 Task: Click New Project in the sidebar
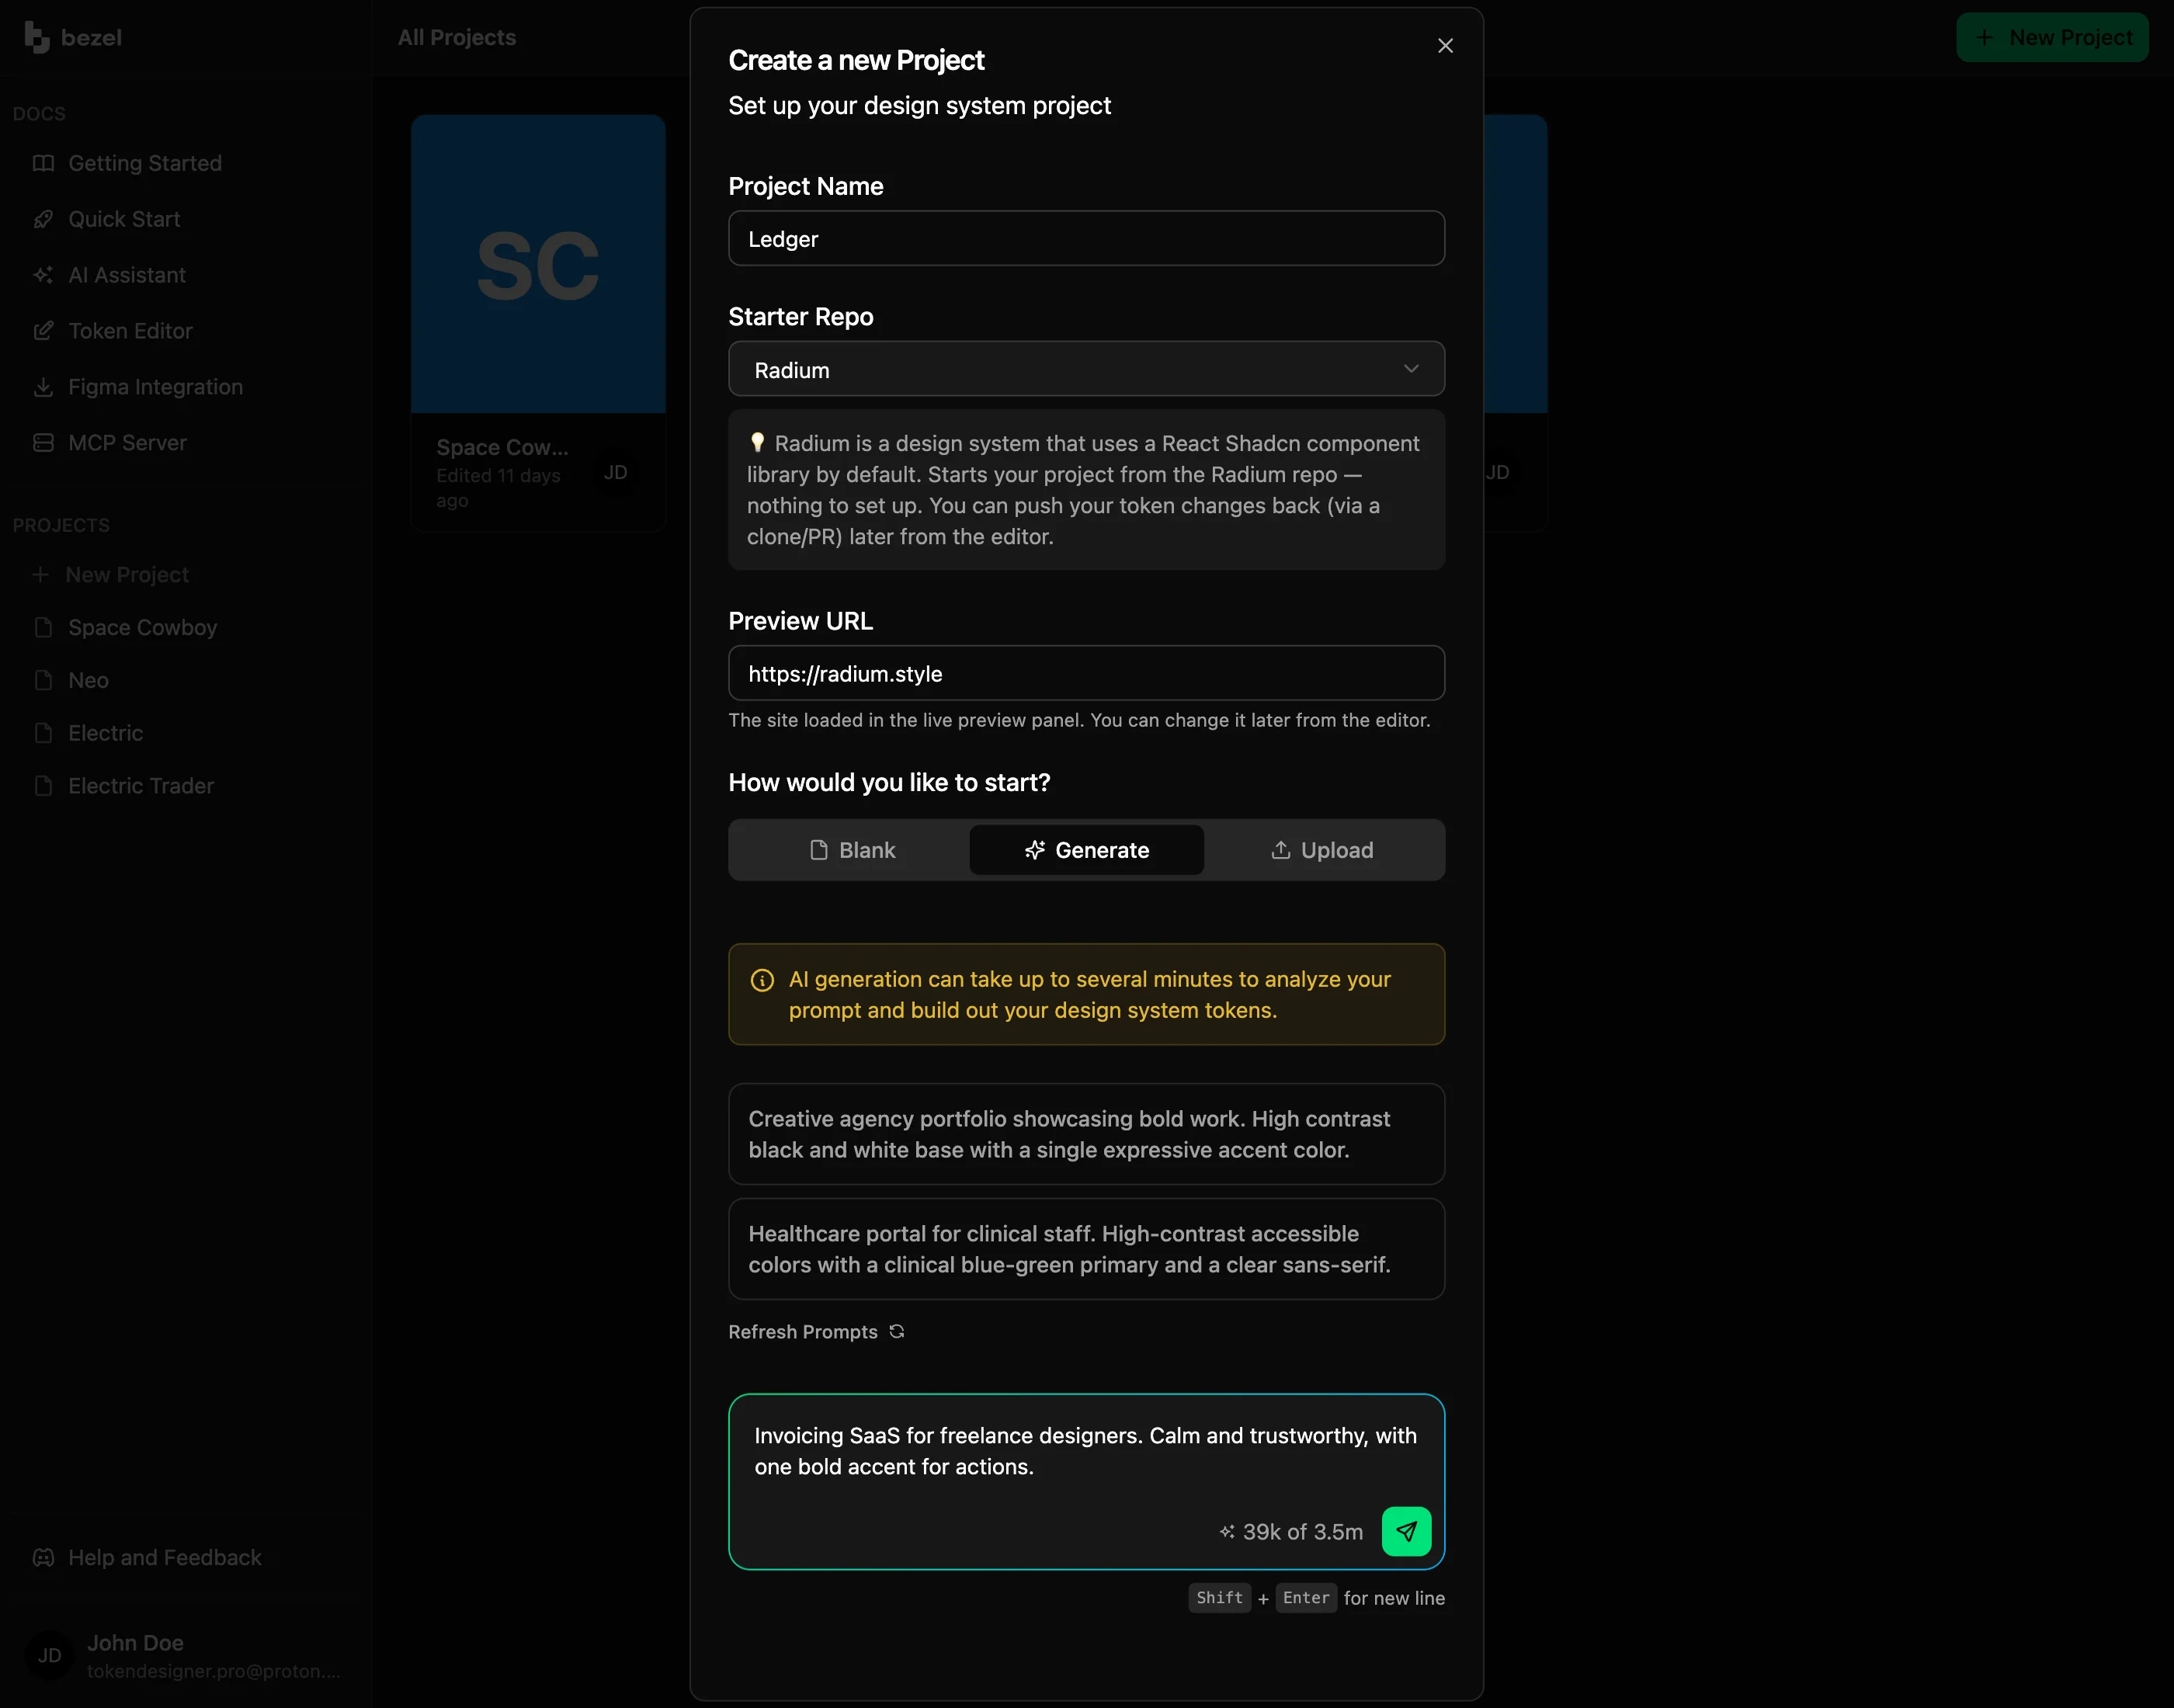tap(127, 575)
